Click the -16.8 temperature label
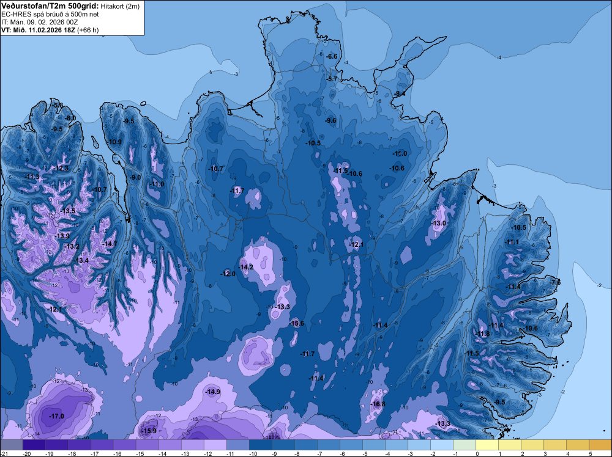 (x=378, y=404)
